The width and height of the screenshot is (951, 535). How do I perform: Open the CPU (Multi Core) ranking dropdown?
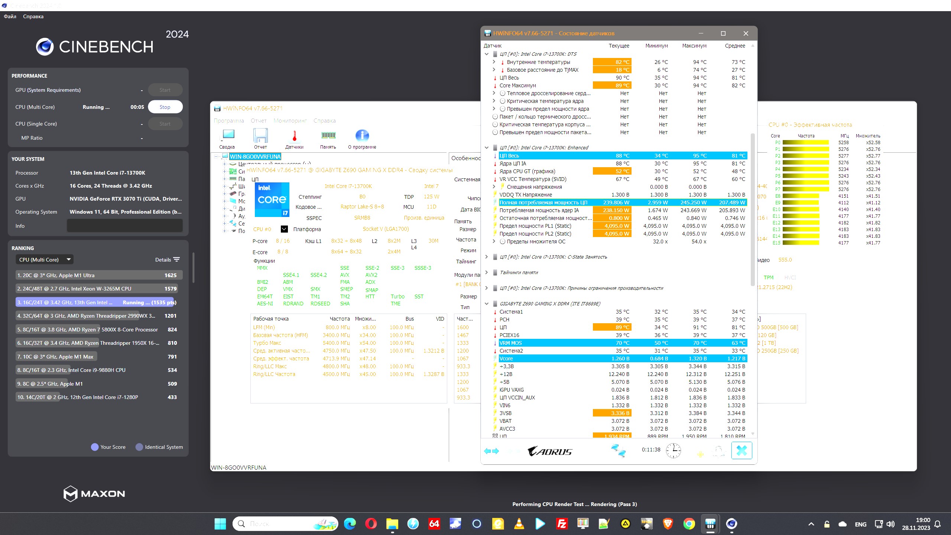coord(45,260)
